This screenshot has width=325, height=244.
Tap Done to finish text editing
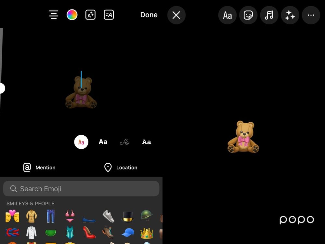click(x=149, y=15)
